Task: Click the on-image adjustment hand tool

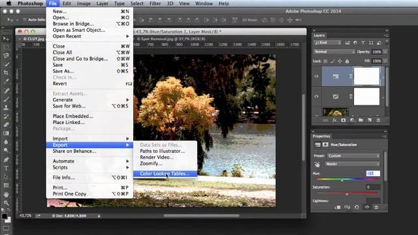Action: pos(317,164)
